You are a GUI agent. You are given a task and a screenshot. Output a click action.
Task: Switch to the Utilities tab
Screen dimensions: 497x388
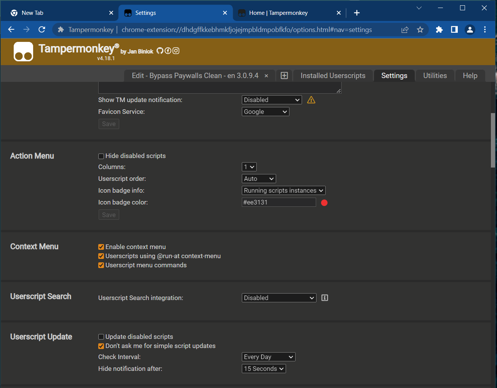coord(435,76)
